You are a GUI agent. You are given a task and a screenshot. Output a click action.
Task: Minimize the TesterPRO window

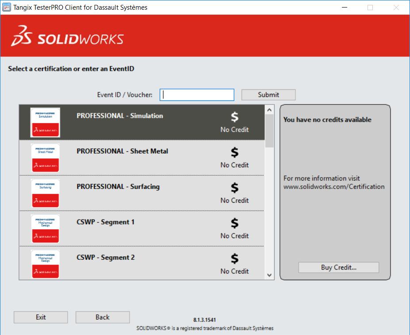(x=345, y=8)
